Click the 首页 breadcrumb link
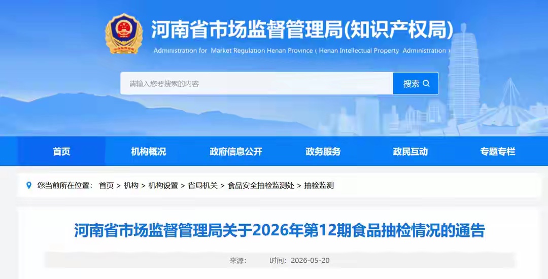The height and width of the screenshot is (279, 548). click(x=106, y=186)
